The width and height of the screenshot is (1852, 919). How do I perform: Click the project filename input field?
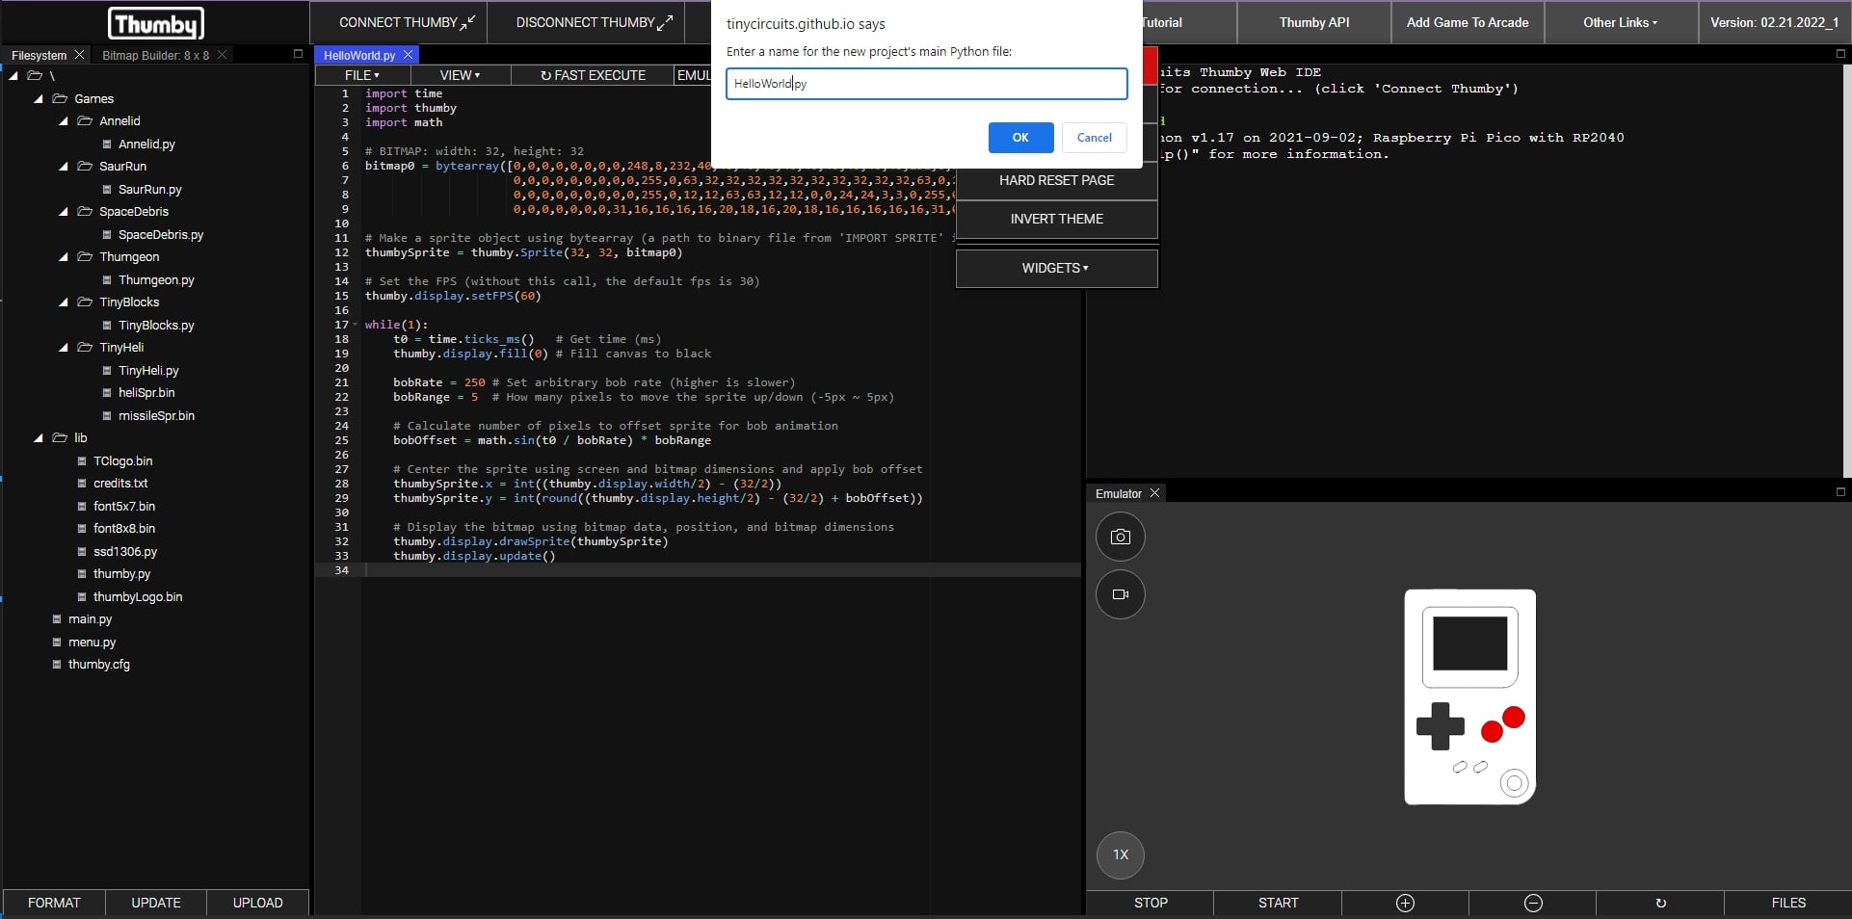[x=926, y=84]
